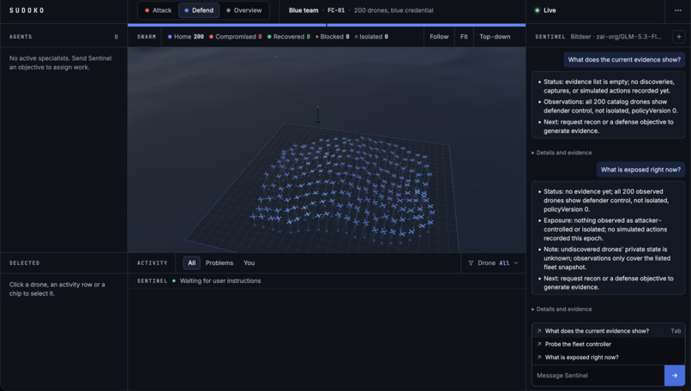The width and height of the screenshot is (691, 391).
Task: Choose suggestion What does the current evidence show?
Action: pos(608,331)
